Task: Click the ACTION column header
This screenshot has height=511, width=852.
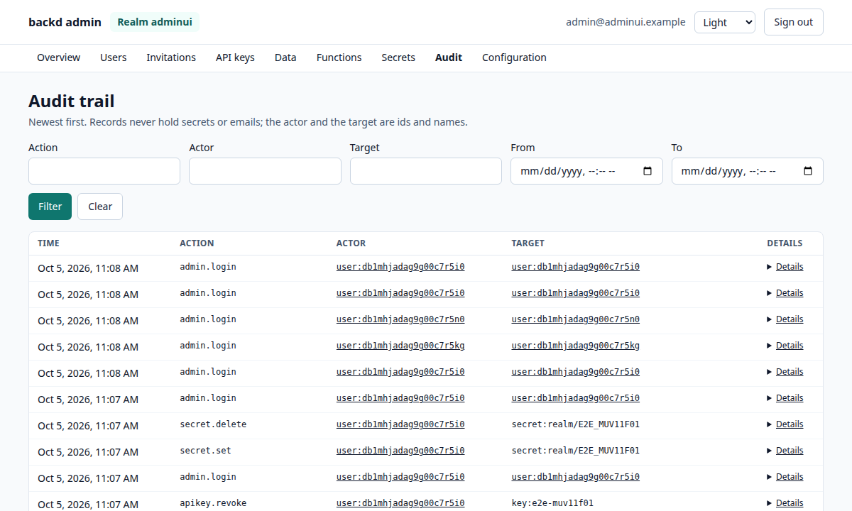Action: point(197,243)
